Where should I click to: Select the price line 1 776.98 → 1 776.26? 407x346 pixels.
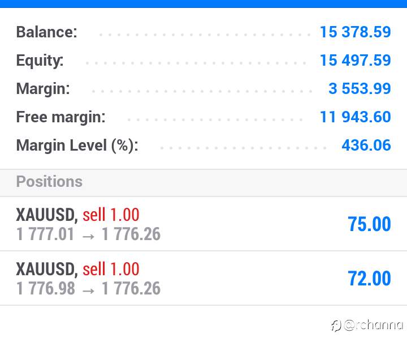click(x=88, y=289)
